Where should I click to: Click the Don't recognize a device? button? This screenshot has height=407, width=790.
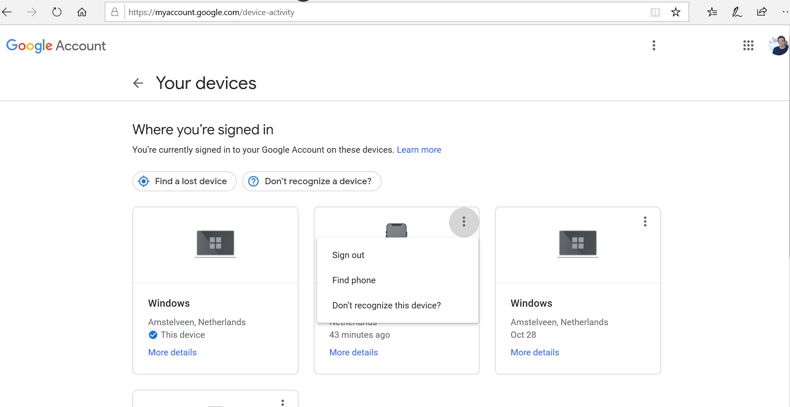312,181
